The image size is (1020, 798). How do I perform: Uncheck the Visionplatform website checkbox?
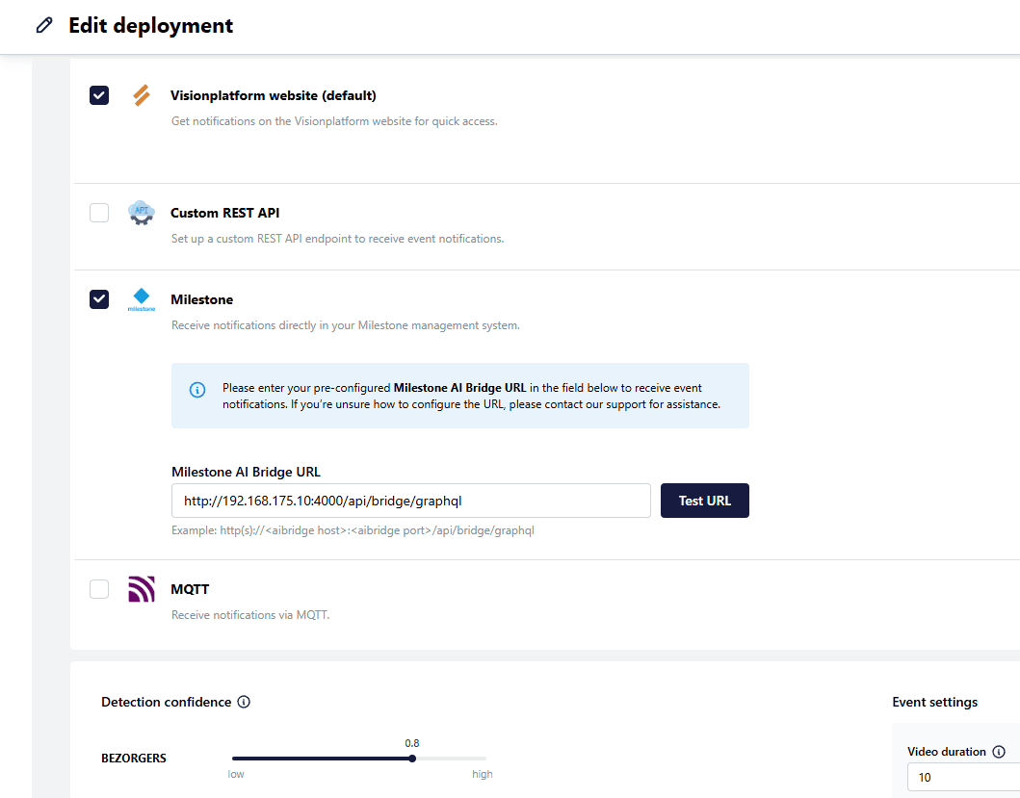pos(99,95)
